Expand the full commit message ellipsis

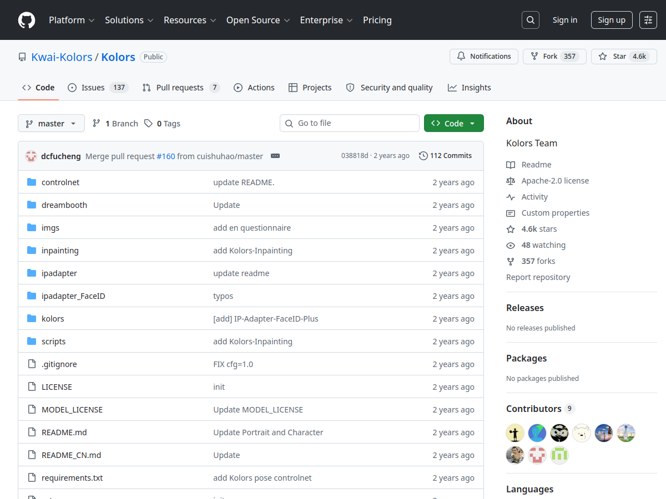tap(275, 156)
